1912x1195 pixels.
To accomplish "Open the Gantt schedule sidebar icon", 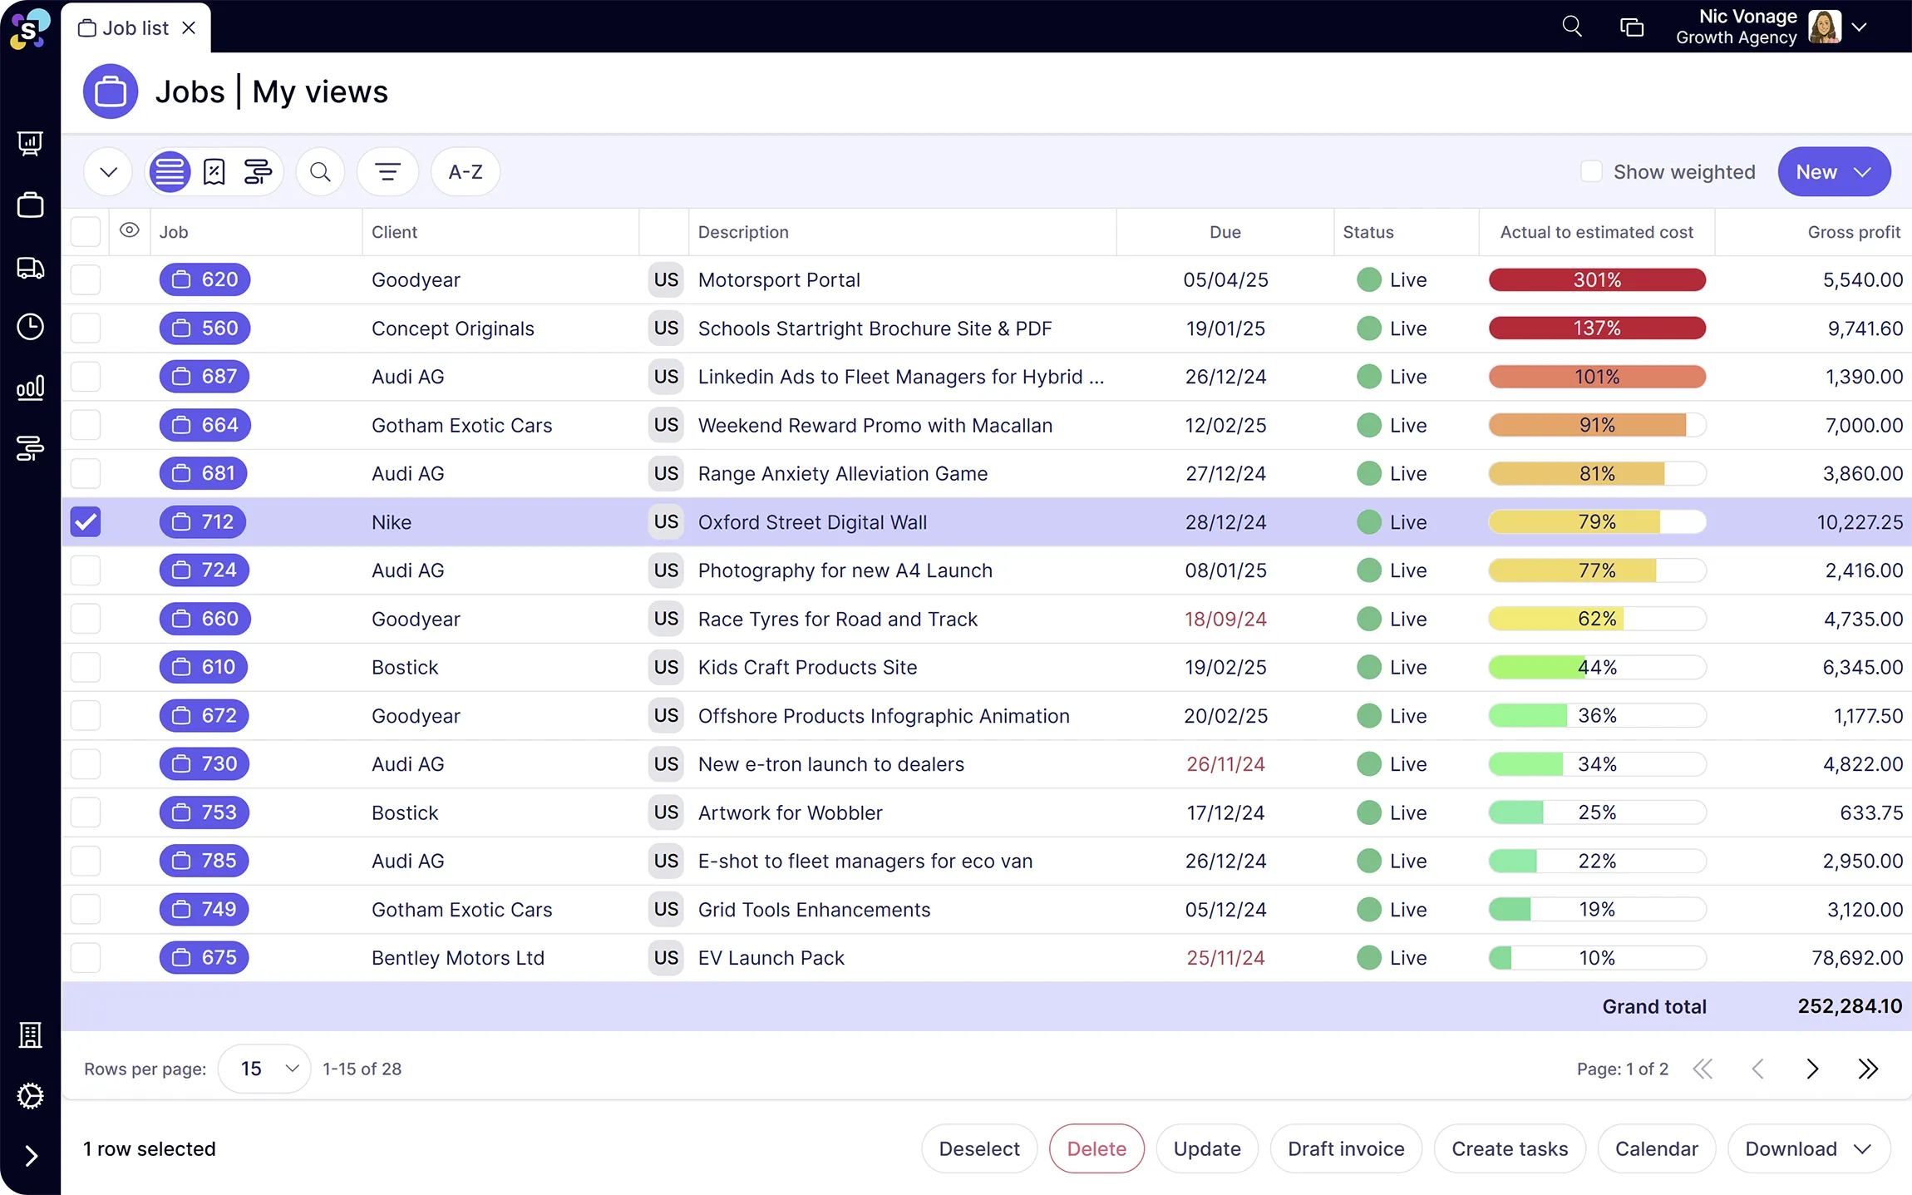I will click(x=30, y=448).
